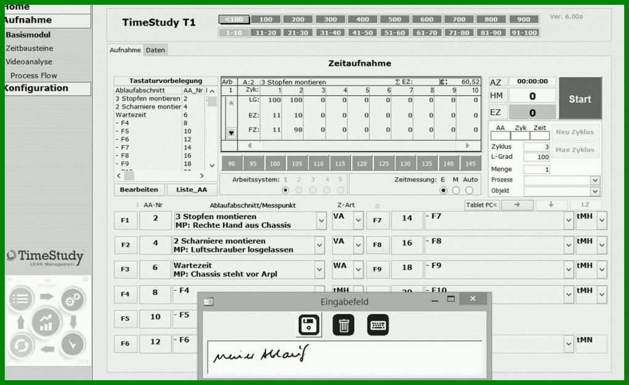The width and height of the screenshot is (629, 385).
Task: Select Arbeitssystem 1 radio button
Action: 286,190
